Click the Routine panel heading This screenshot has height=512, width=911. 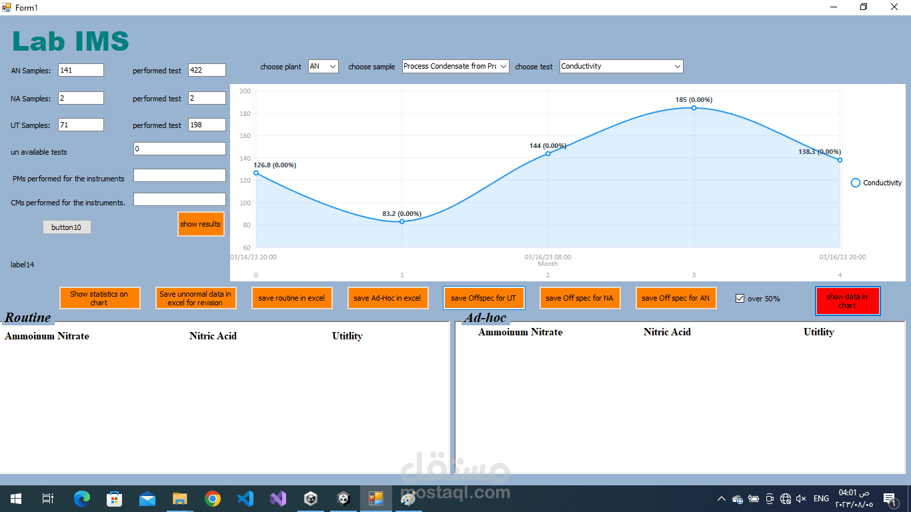click(28, 317)
